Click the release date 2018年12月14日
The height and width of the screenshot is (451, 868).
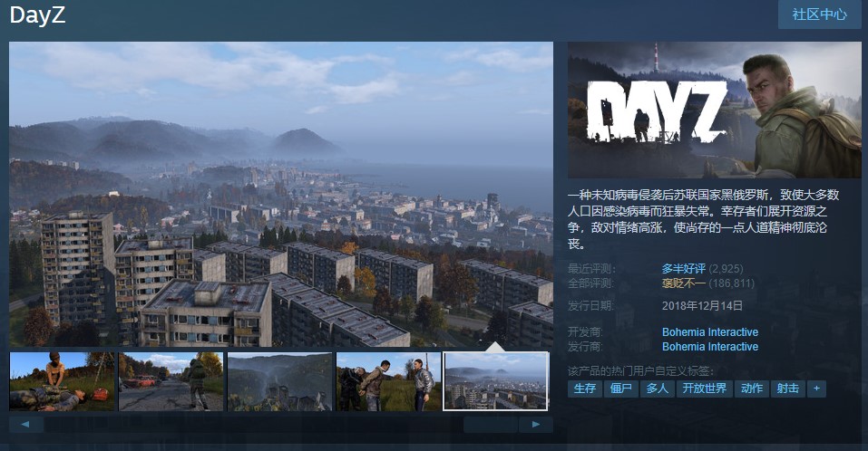pos(703,305)
